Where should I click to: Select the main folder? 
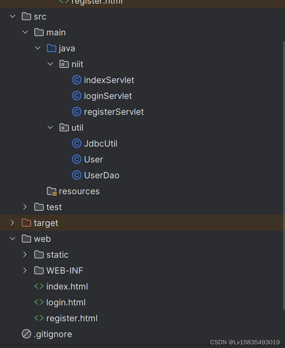56,32
